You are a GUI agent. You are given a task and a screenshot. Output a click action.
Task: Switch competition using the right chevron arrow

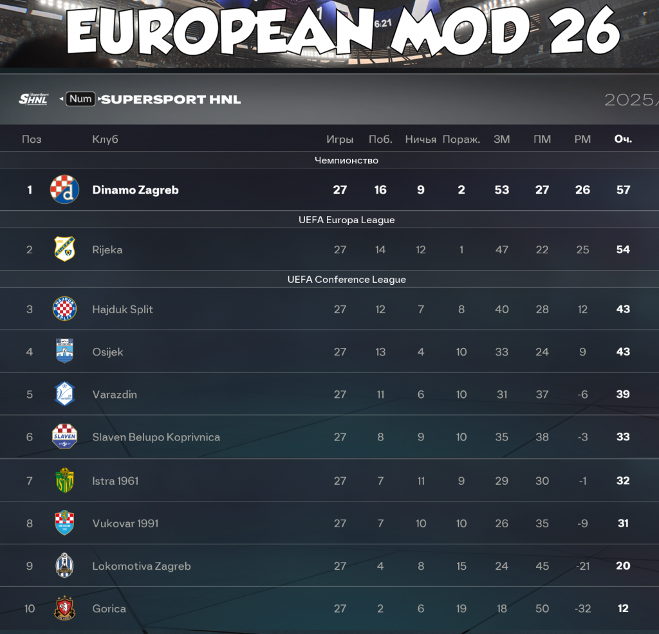tap(99, 99)
